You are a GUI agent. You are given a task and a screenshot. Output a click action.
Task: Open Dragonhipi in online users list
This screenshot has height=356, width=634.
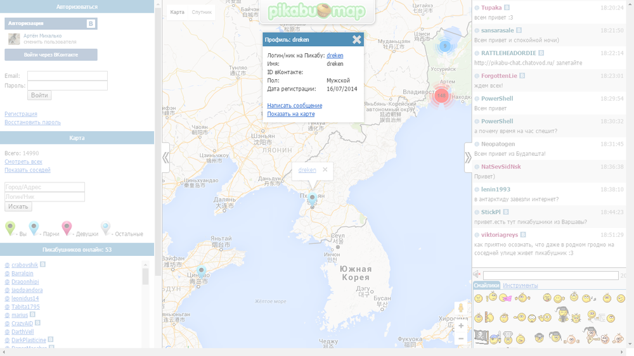pyautogui.click(x=25, y=282)
